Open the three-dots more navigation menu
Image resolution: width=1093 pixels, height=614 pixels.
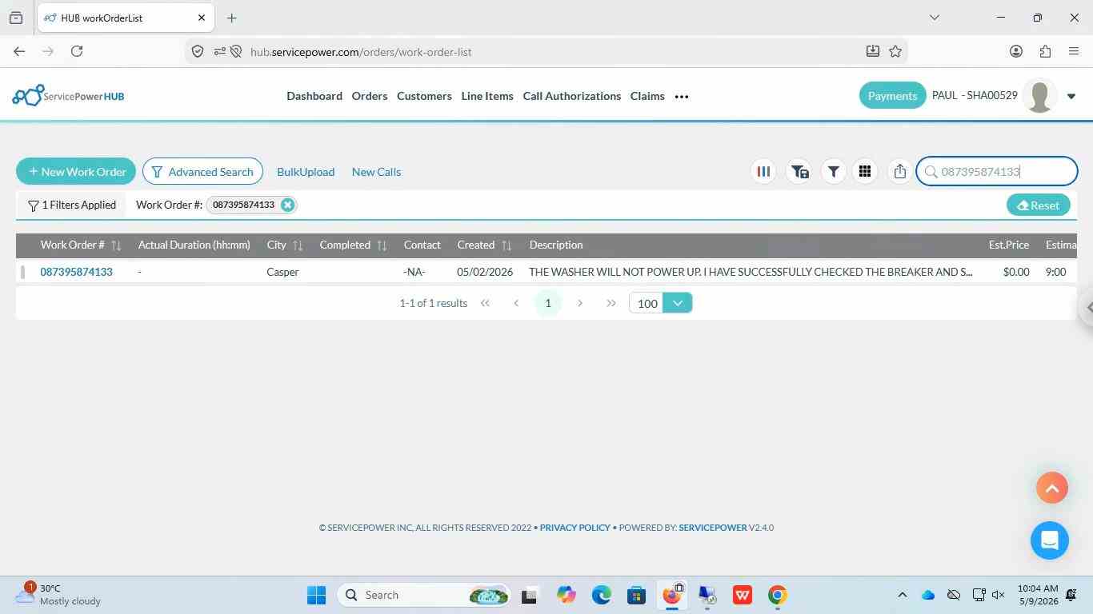click(682, 97)
